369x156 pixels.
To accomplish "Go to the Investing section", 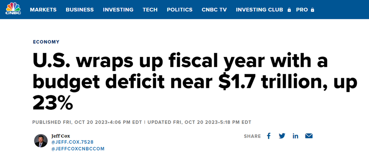I will point(118,10).
